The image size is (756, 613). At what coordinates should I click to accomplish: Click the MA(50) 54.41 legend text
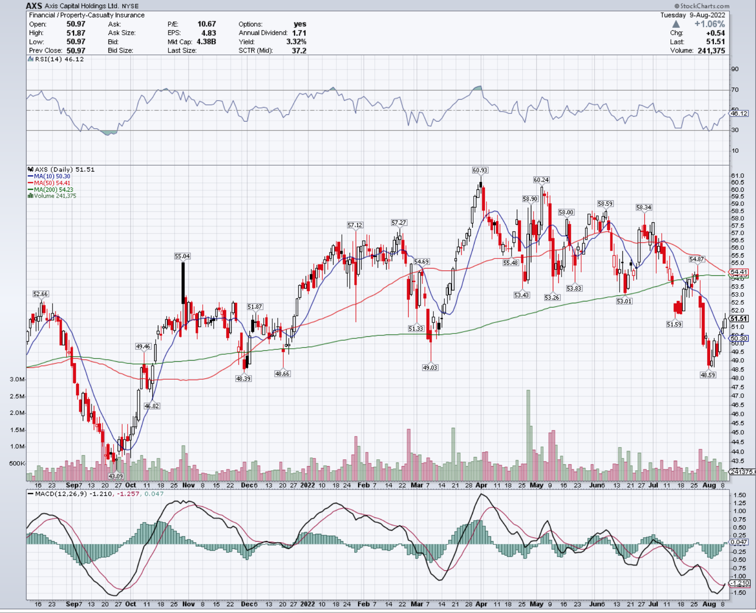coord(52,183)
